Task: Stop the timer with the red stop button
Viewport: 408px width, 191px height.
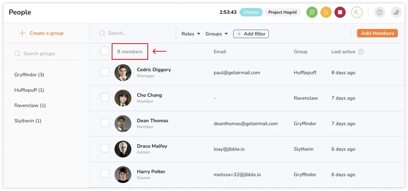Action: 340,12
